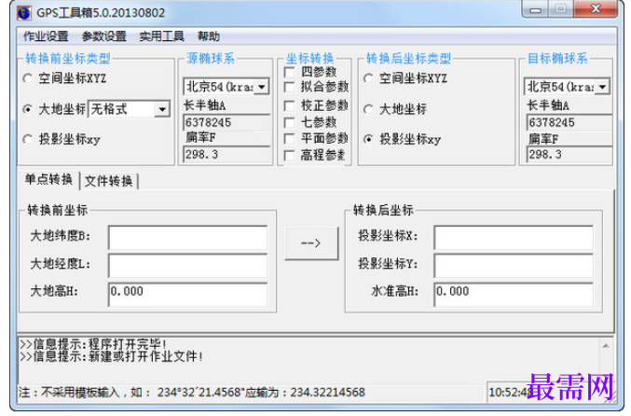The width and height of the screenshot is (631, 416).
Task: Click source 扁率F field 298.3
Action: [x=227, y=155]
